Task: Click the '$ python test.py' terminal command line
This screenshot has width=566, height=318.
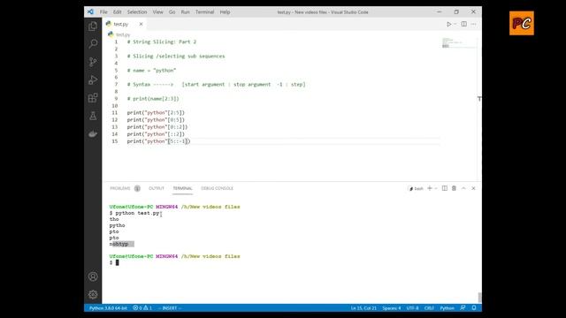Action: (134, 213)
